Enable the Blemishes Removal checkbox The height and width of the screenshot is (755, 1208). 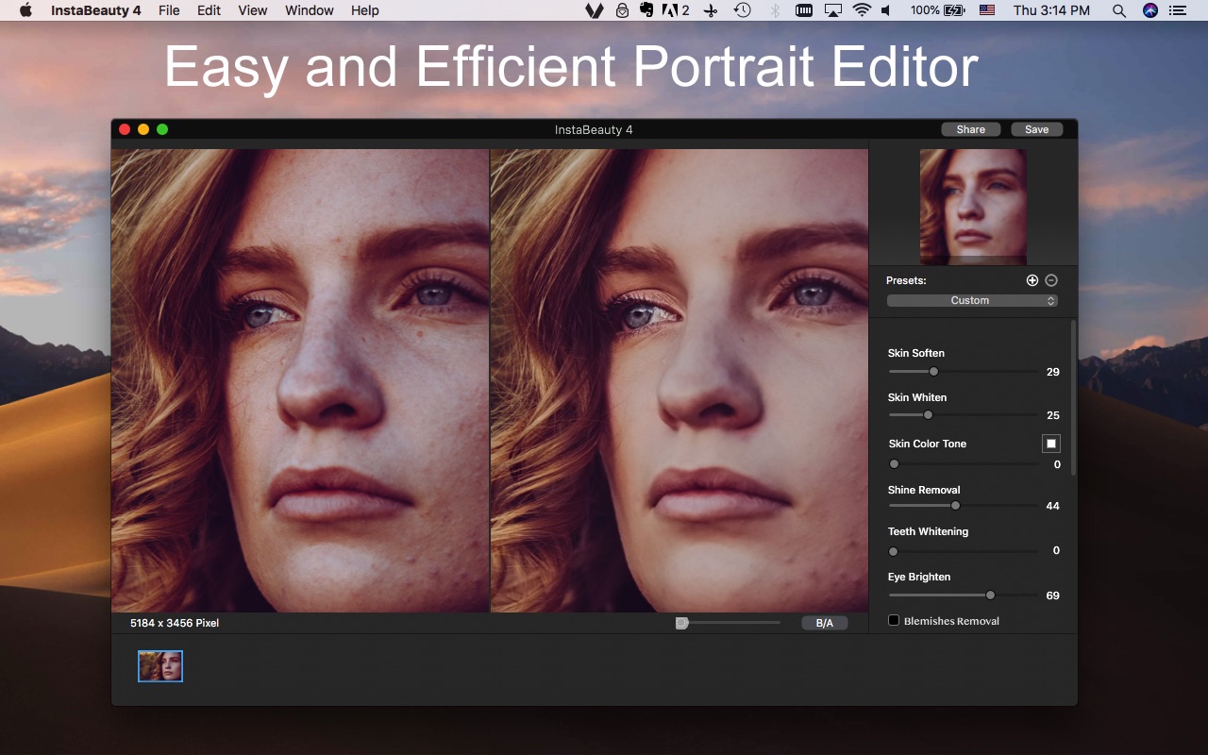(894, 620)
